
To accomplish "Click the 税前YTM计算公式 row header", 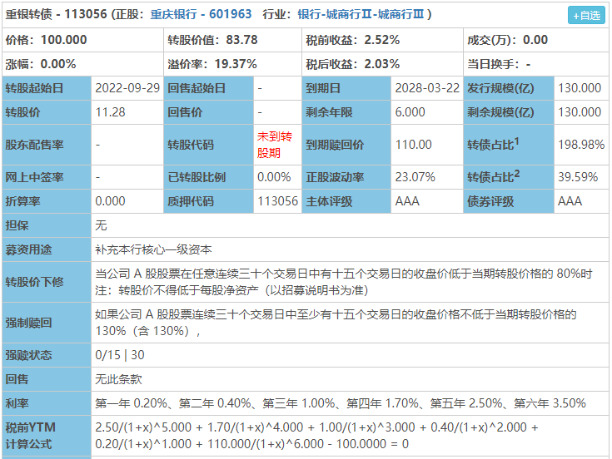I will click(47, 436).
